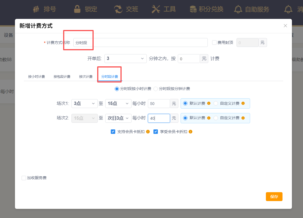Click the shift handover (交班) icon
Viewport: 303px width, 218px height.
118,9
